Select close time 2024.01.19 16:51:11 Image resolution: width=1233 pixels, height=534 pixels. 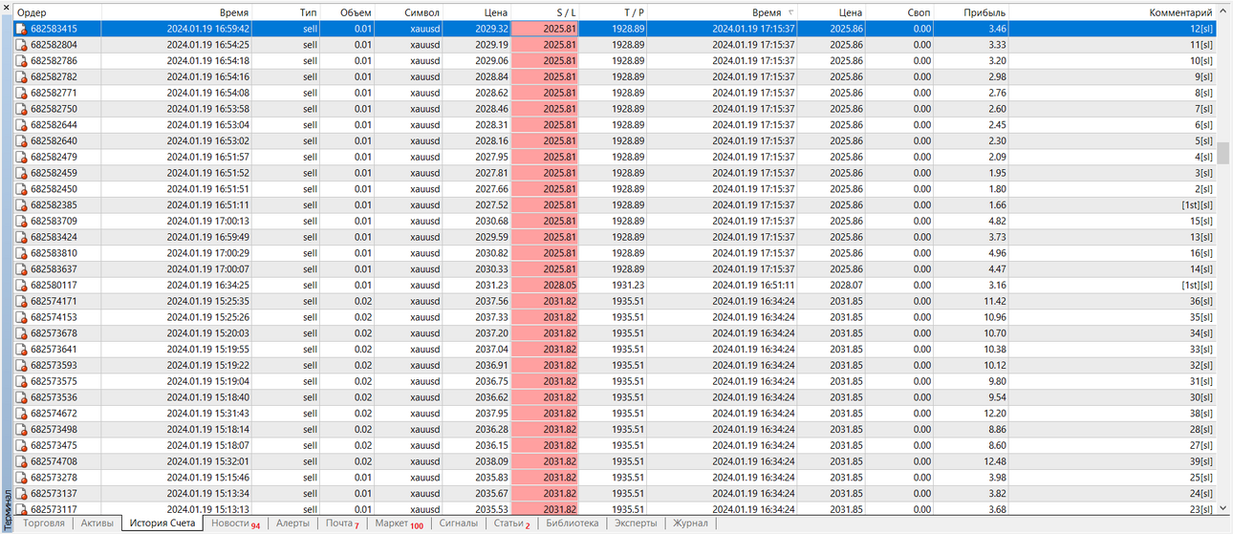753,286
